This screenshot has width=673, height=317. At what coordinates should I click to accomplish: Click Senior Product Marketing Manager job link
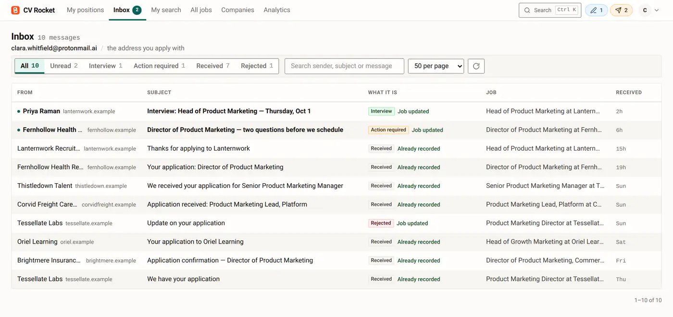point(545,186)
